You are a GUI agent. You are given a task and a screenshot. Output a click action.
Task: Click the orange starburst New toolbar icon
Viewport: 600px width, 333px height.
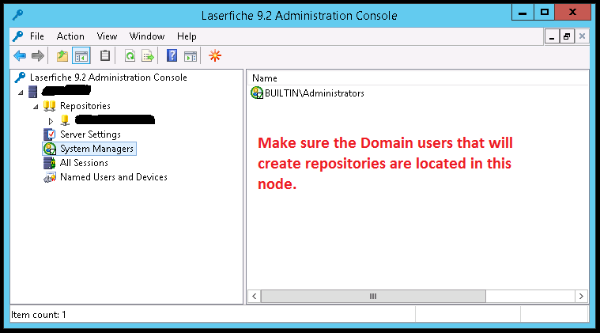click(215, 56)
